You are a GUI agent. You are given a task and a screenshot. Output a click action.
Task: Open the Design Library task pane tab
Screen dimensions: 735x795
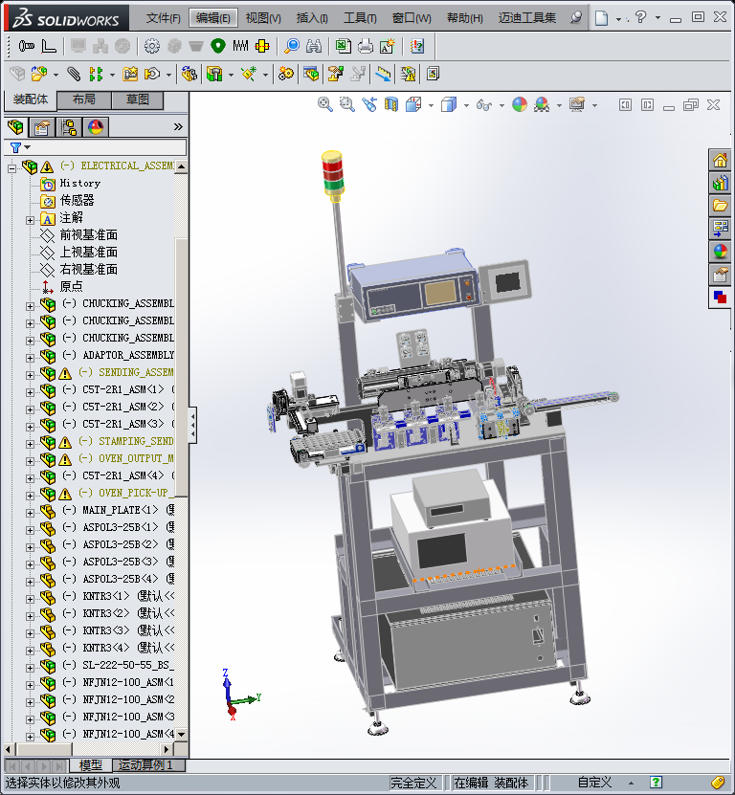point(721,183)
